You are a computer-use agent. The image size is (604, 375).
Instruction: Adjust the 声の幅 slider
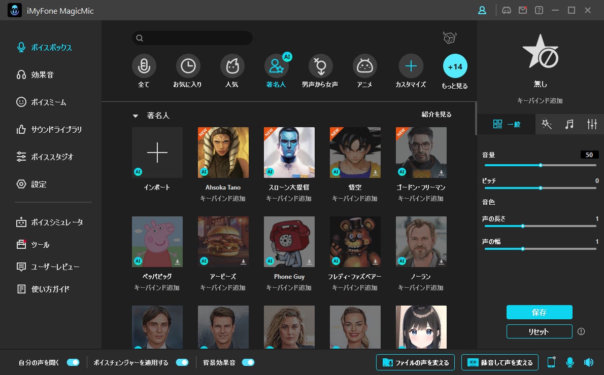[x=541, y=249]
